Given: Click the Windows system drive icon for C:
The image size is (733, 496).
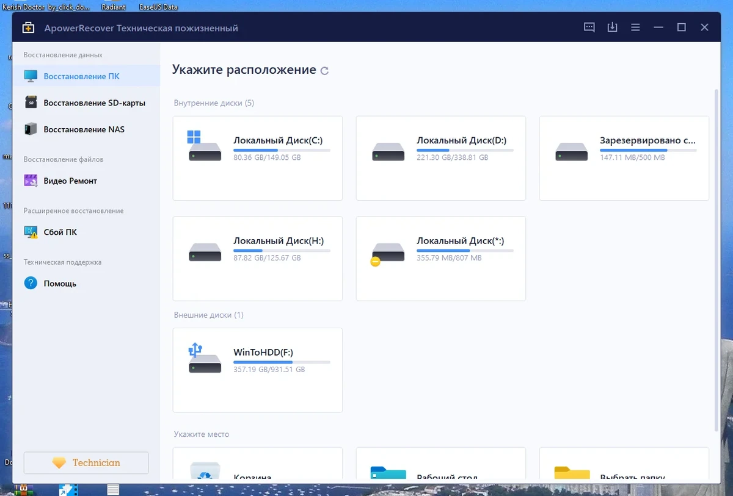Looking at the screenshot, I should [x=205, y=146].
